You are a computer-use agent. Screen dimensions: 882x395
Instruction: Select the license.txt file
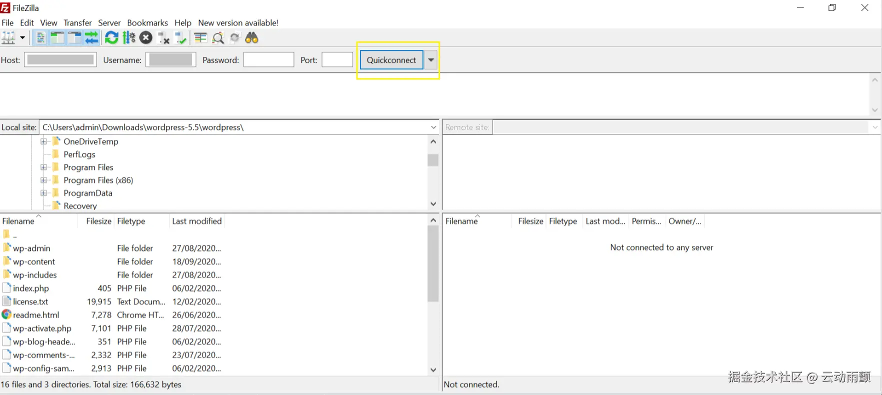[30, 302]
